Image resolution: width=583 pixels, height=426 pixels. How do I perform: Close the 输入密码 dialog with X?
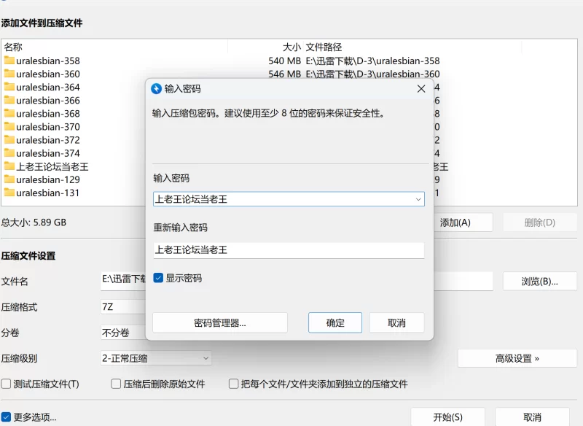[420, 88]
